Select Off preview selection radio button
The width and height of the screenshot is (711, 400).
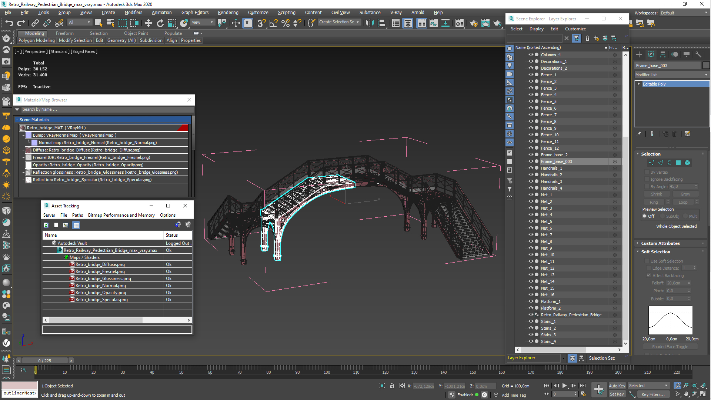pos(645,216)
